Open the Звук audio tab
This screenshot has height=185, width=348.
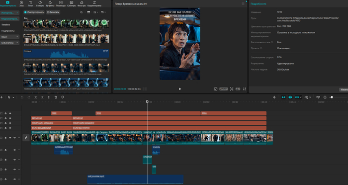tap(21, 3)
